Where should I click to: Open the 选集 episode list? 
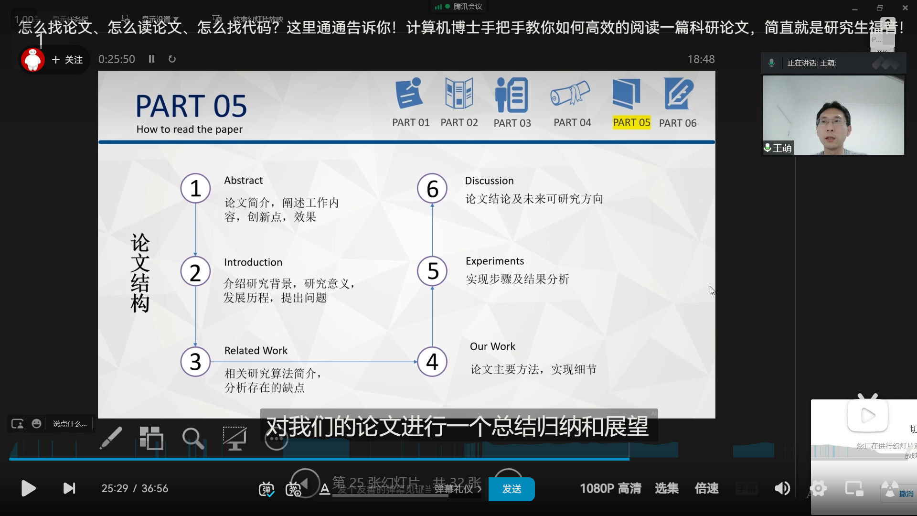667,488
